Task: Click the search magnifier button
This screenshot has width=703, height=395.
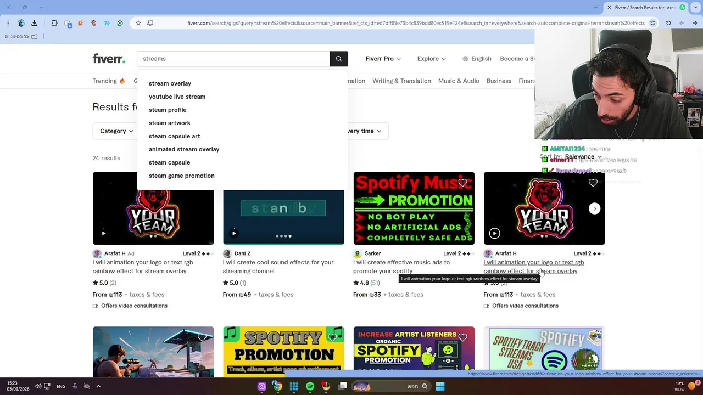Action: (339, 59)
